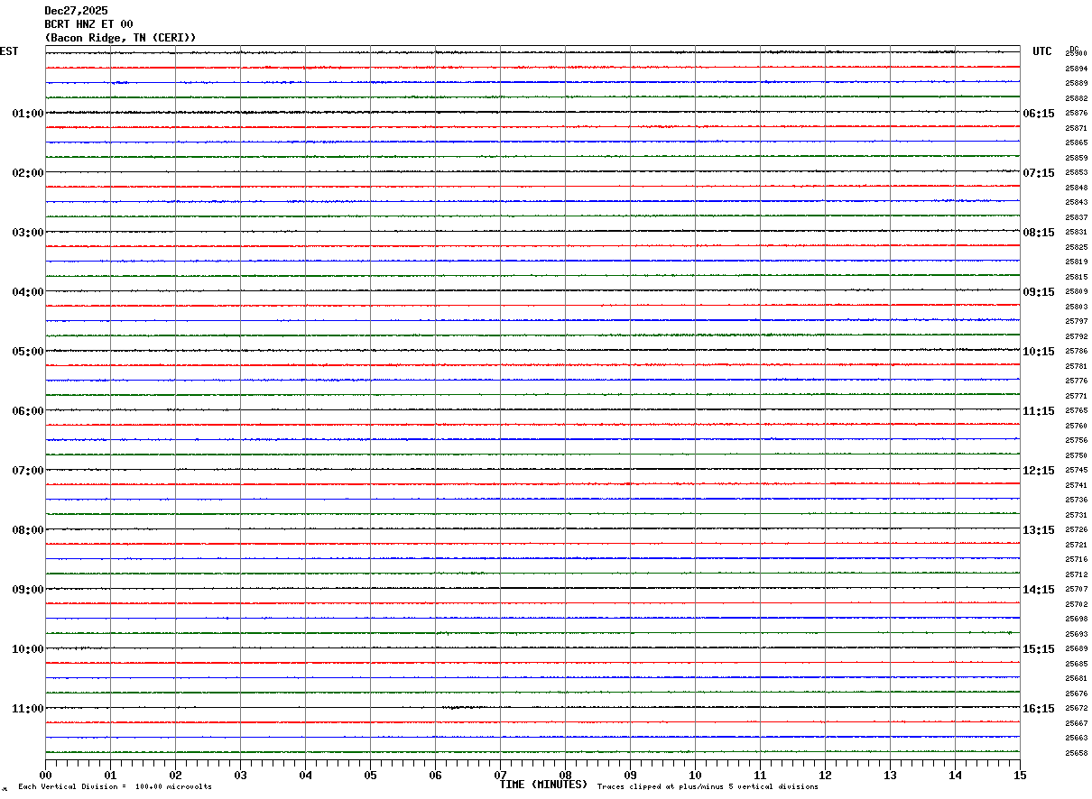Click the "UTC" timezone label
The height and width of the screenshot is (799, 1092).
[x=1042, y=51]
